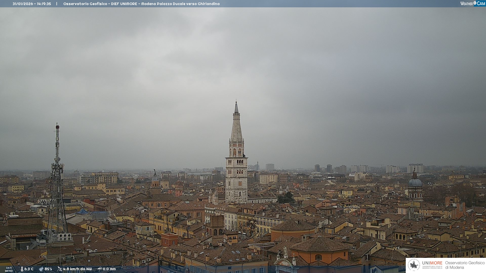Click the 6.3 C temperature reading
Image resolution: width=486 pixels, height=273 pixels.
tap(29, 269)
